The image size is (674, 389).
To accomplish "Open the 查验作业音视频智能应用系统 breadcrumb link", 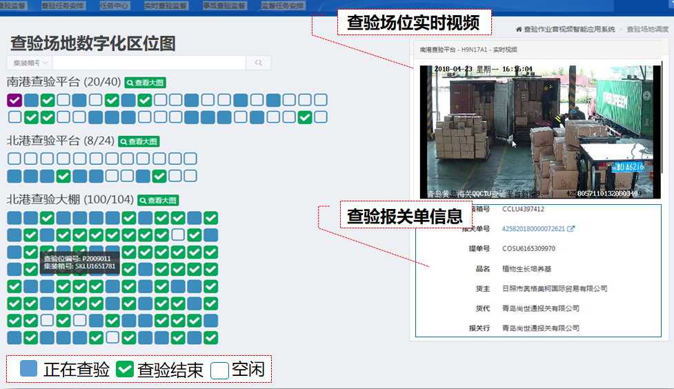I will (x=569, y=29).
